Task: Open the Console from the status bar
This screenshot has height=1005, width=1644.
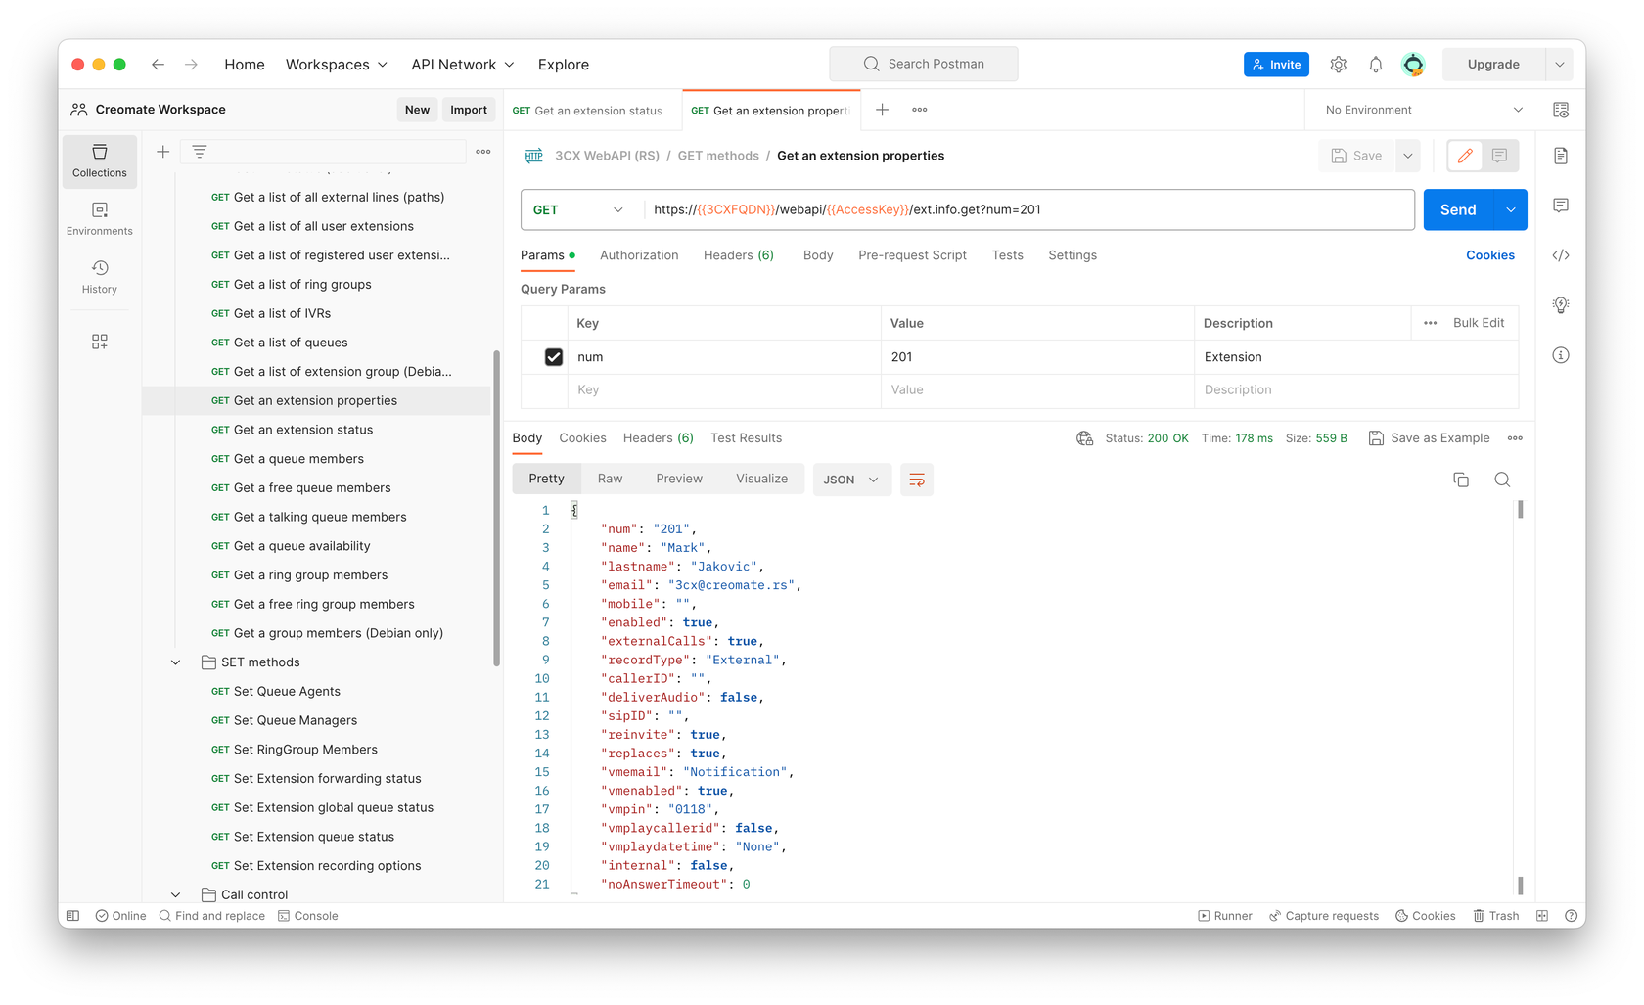Action: coord(307,915)
